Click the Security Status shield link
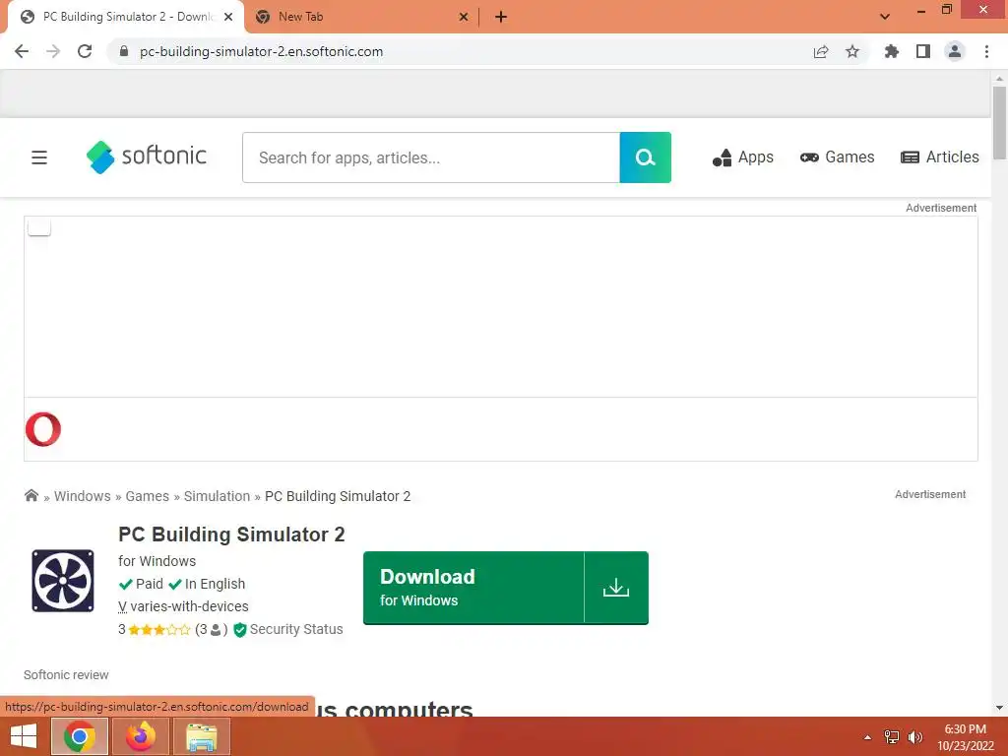 tap(288, 629)
